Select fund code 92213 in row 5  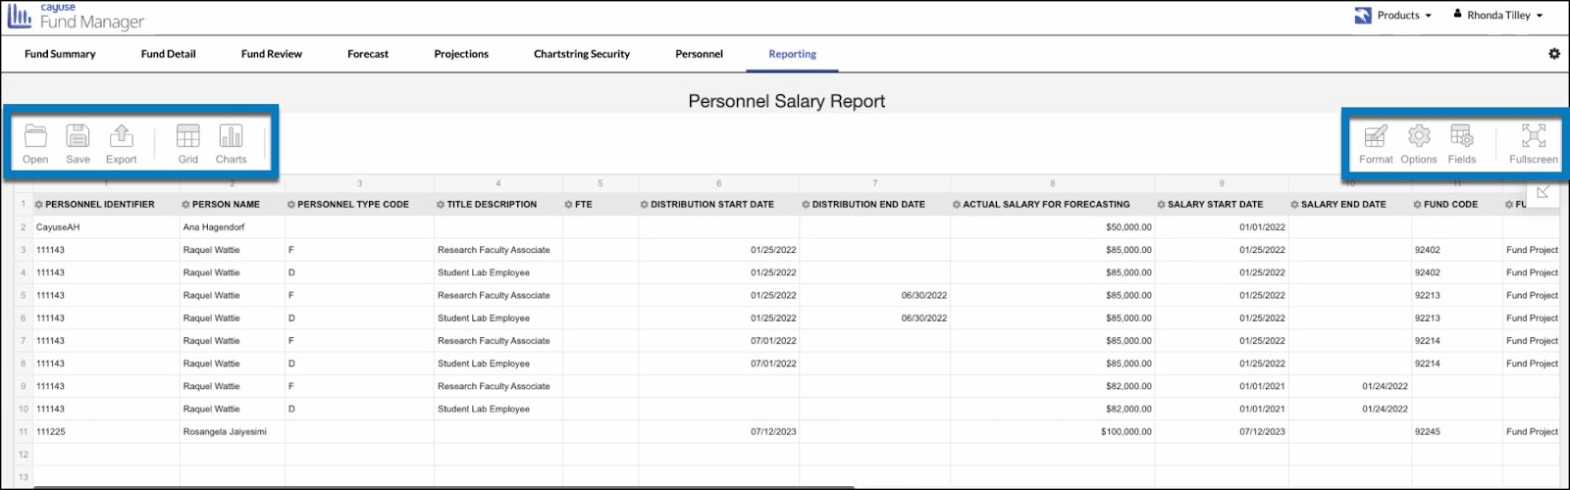point(1457,295)
